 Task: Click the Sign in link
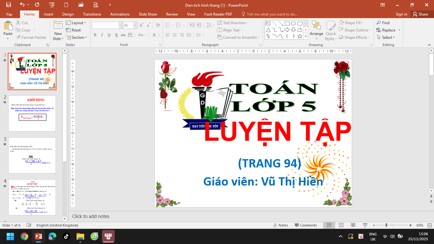point(401,14)
